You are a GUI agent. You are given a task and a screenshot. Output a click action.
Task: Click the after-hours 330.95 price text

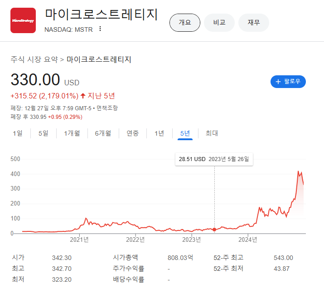[38, 117]
